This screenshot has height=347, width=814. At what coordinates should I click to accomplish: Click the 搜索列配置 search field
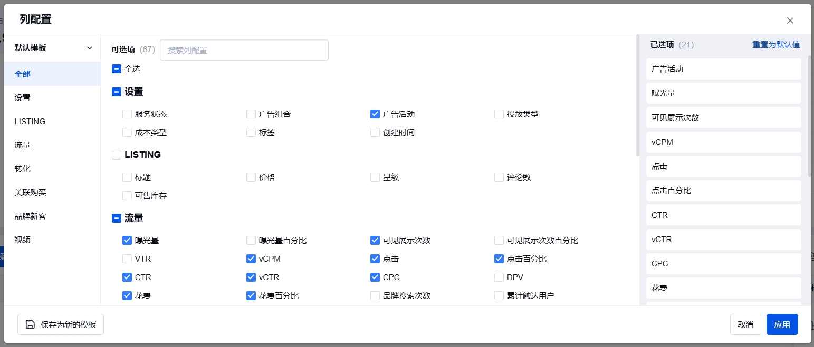point(244,50)
